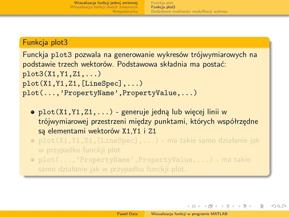Viewport: 289px width, 217px height.
Task: Open search with magnifier icon
Action: 279,206
